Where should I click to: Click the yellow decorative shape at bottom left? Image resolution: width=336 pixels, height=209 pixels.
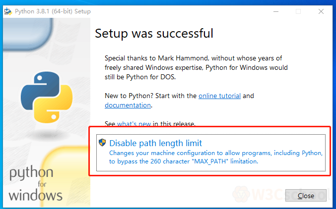[x=69, y=168]
